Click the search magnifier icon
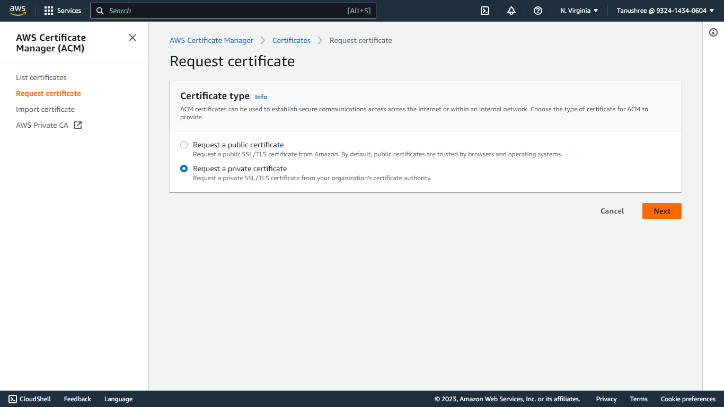This screenshot has height=407, width=724. 100,11
